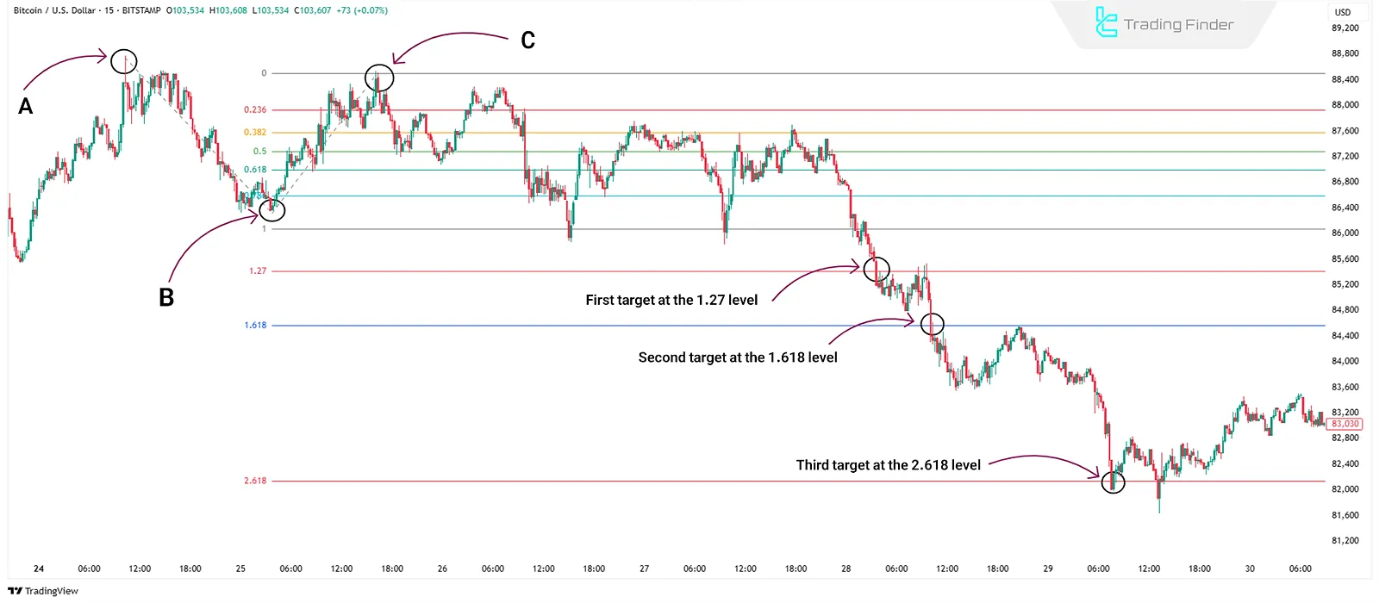Click the BITSTAMP exchange label
Viewport: 1379px width, 603px height.
pos(141,10)
